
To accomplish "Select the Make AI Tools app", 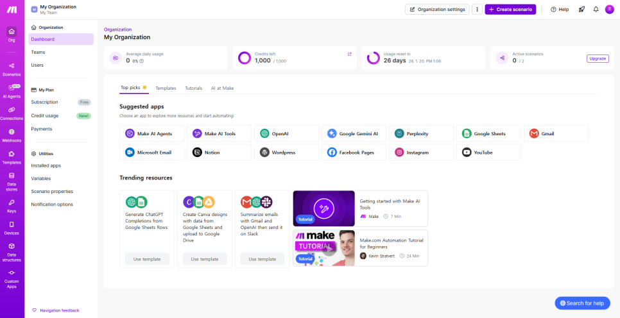I will point(219,133).
